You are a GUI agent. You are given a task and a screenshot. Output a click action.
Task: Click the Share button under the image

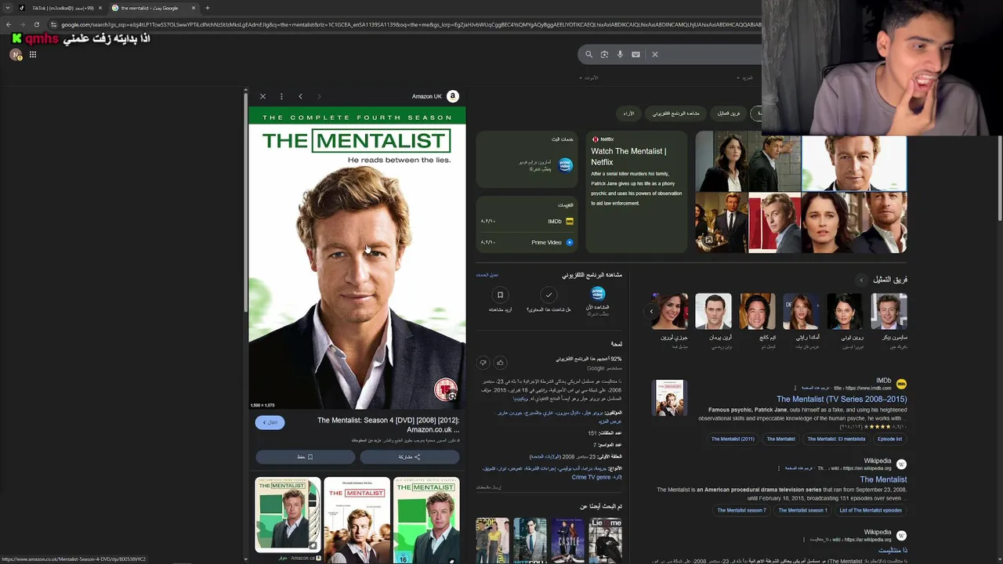[410, 457]
